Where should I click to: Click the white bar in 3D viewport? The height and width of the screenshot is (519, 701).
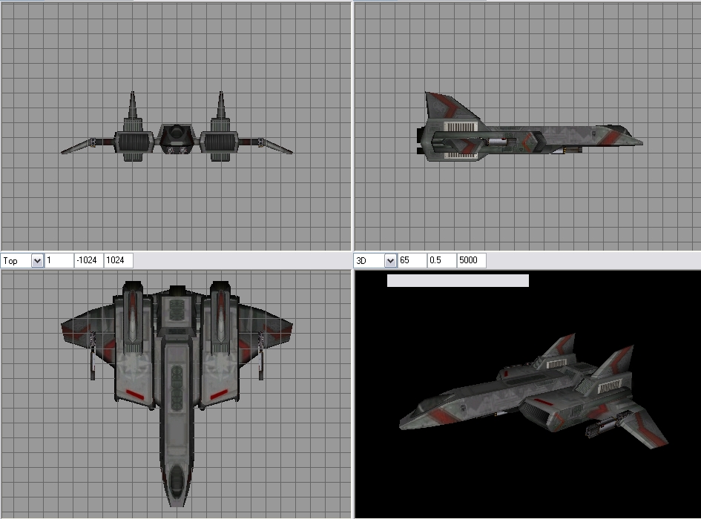[458, 281]
